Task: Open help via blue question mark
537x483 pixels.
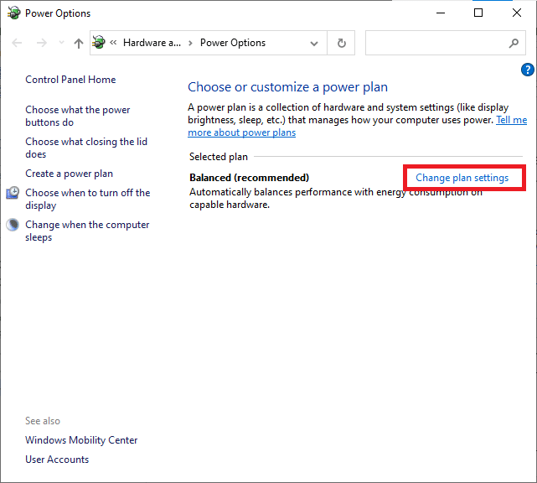Action: coord(528,70)
